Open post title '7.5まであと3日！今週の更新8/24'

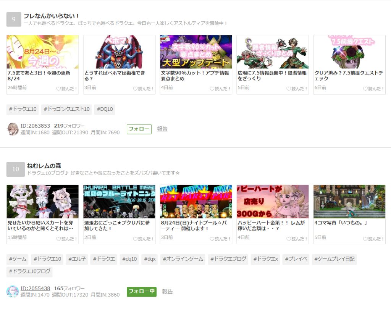tap(39, 76)
